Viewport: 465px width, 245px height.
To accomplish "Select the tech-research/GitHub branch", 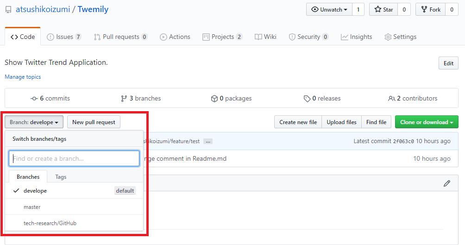I will 50,223.
